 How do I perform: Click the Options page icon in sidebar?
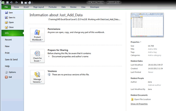(6, 72)
